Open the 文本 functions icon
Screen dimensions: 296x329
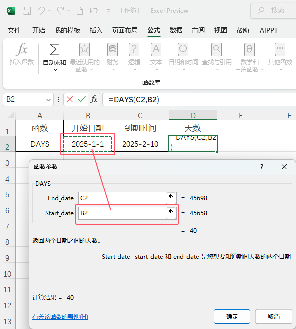[x=156, y=49]
